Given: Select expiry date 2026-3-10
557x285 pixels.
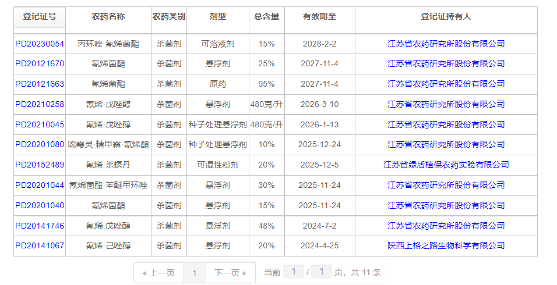Looking at the screenshot, I should point(320,104).
